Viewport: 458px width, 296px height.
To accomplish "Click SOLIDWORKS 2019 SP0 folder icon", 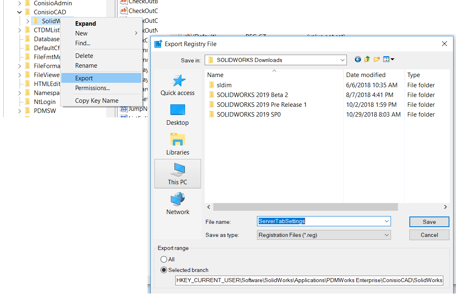I will (x=212, y=114).
